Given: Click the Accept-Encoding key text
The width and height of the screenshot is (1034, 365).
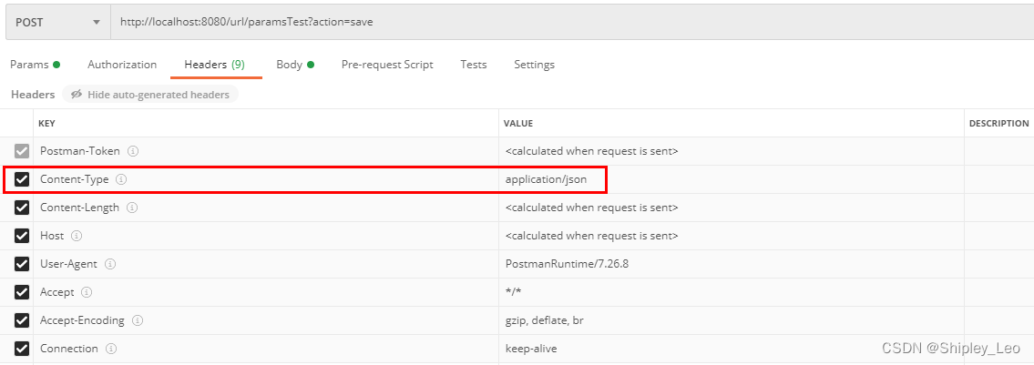Looking at the screenshot, I should tap(82, 320).
